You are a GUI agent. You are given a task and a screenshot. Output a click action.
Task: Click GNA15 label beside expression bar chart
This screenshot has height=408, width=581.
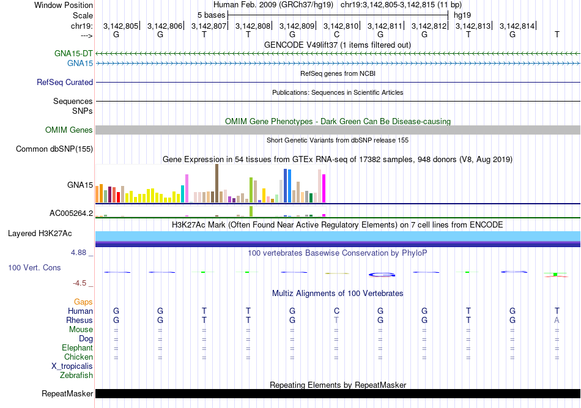tap(80, 185)
